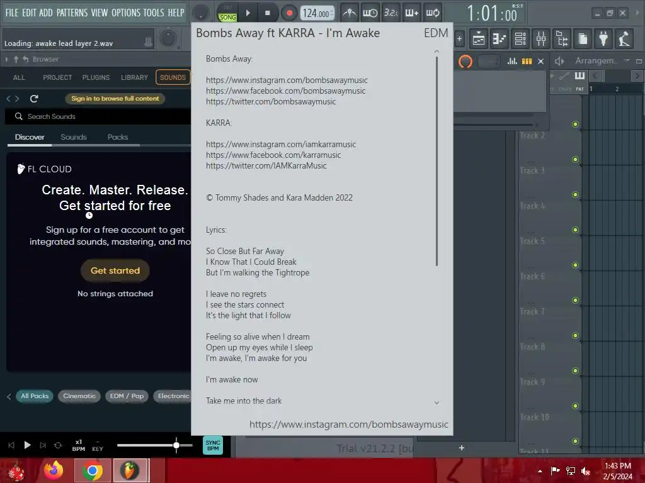Image resolution: width=645 pixels, height=483 pixels.
Task: Toggle the SYNC BPM button
Action: coord(213,445)
